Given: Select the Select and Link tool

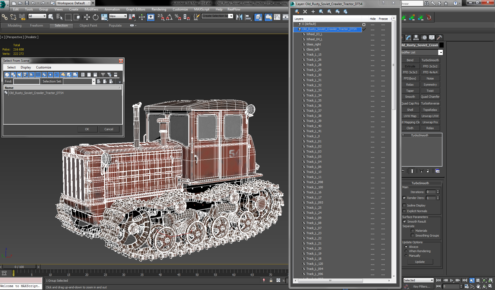Looking at the screenshot, I should [x=5, y=17].
